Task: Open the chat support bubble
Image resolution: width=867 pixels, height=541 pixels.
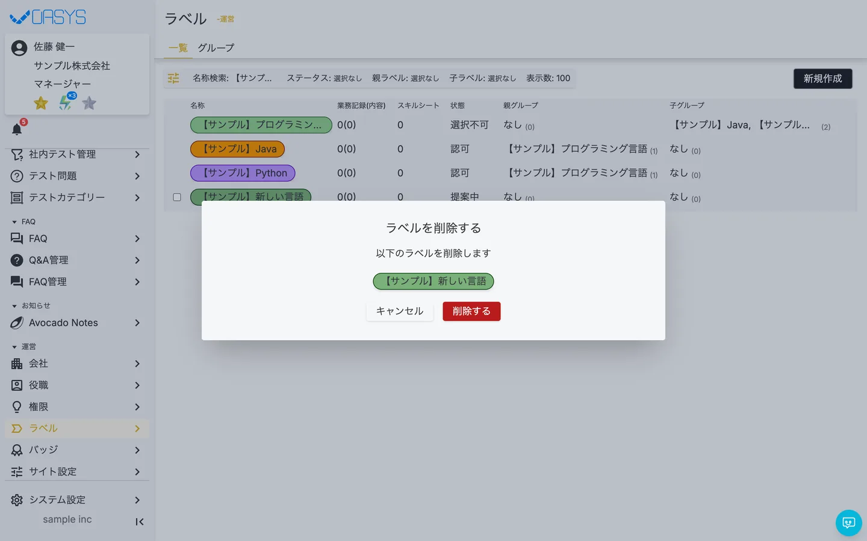Action: click(849, 523)
